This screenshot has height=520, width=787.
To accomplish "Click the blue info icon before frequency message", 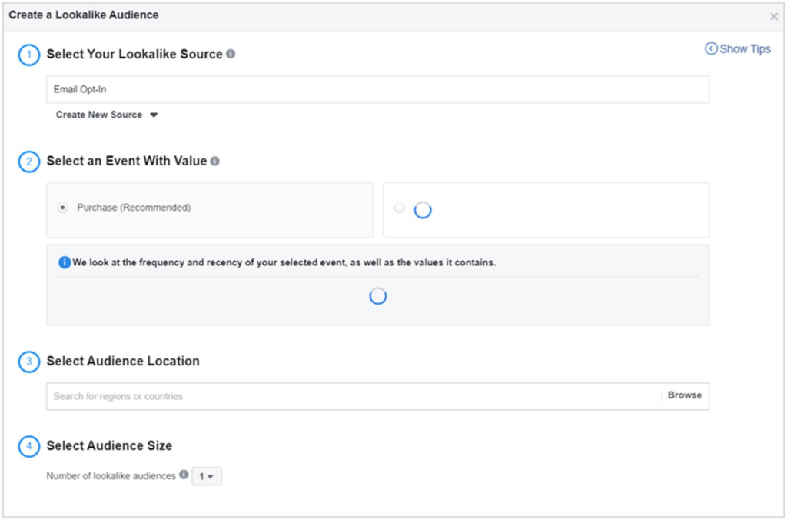I will [65, 262].
